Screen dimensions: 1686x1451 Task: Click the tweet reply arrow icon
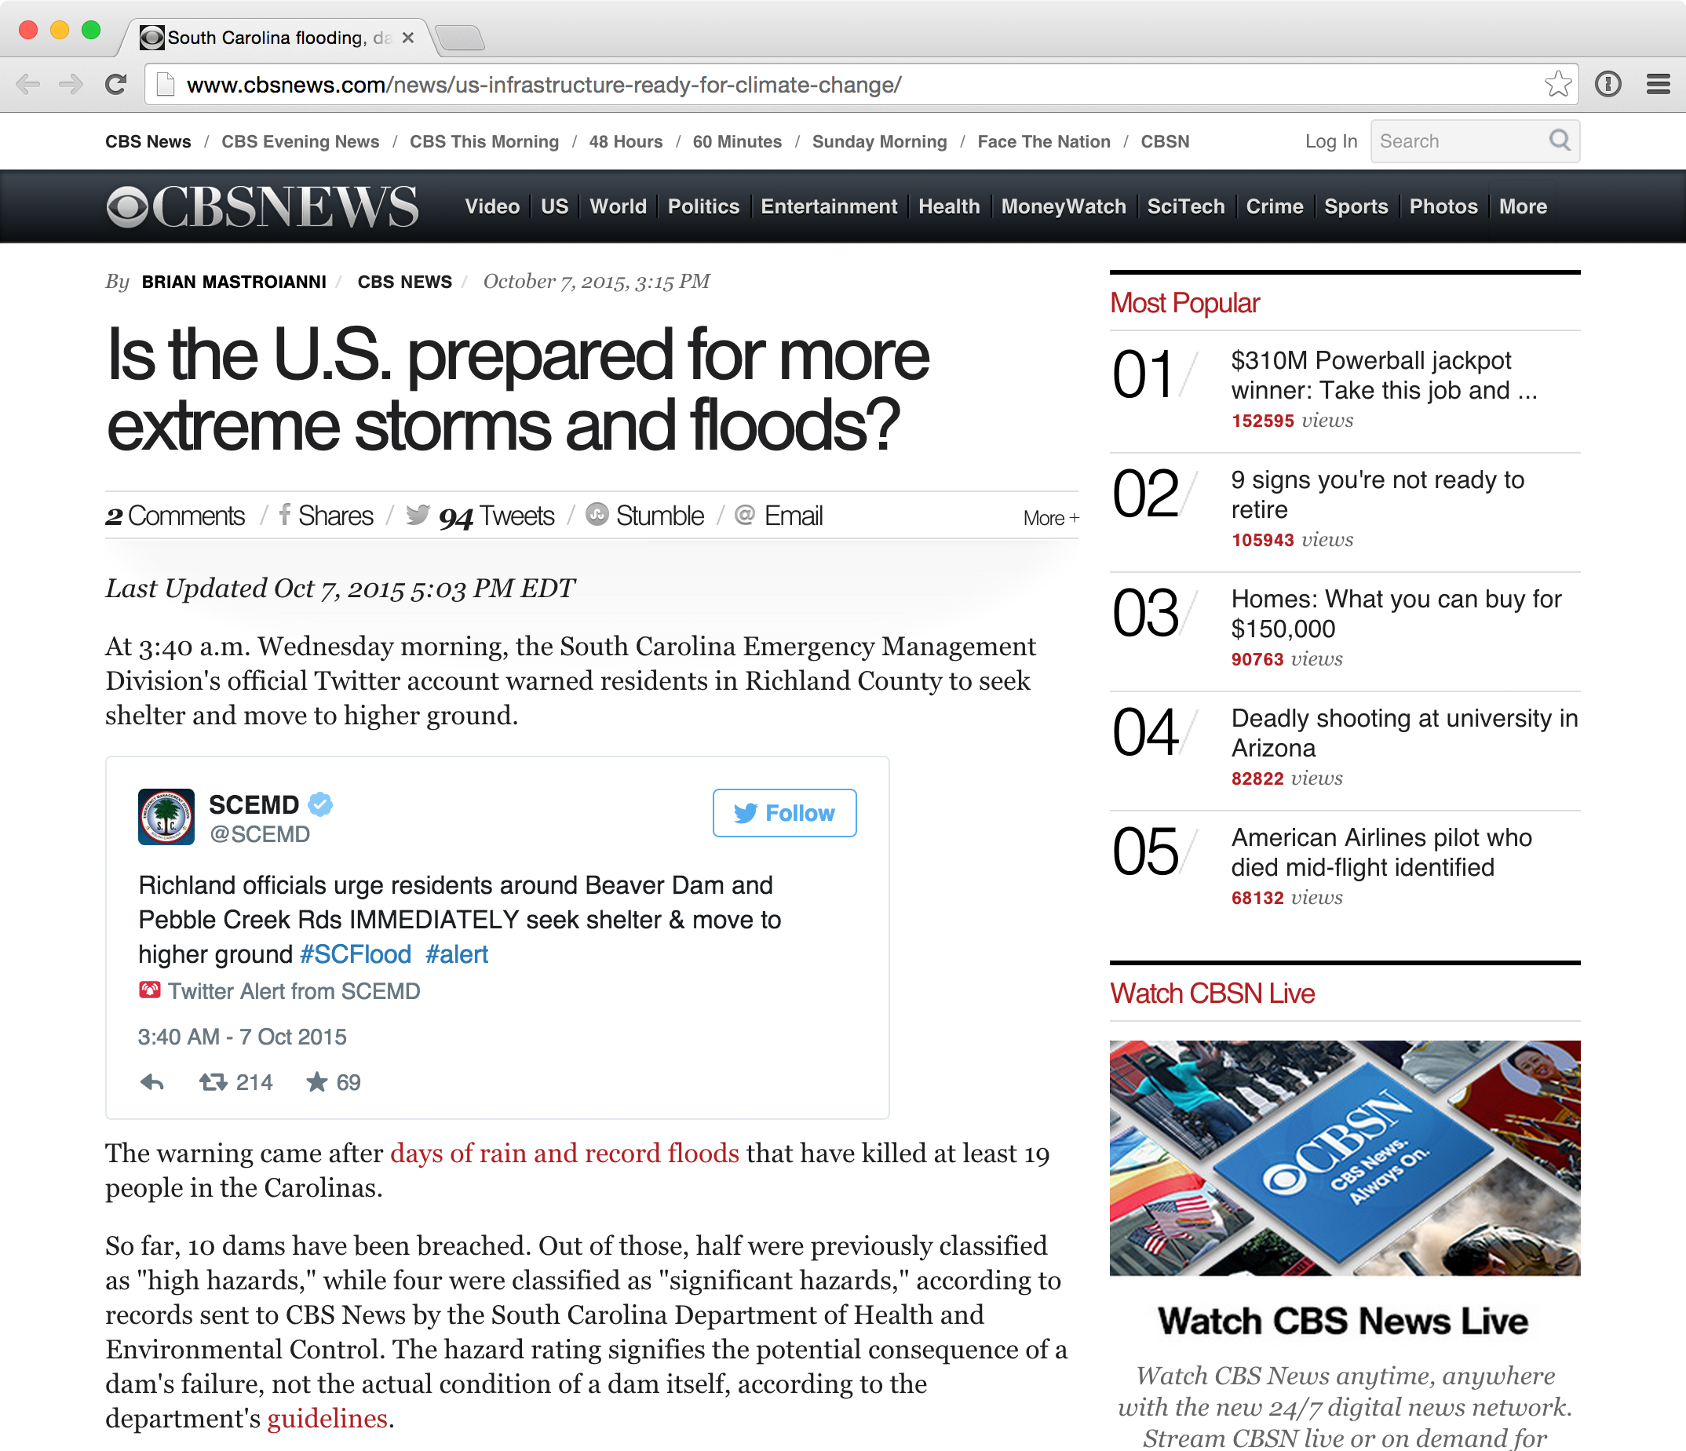(152, 1082)
